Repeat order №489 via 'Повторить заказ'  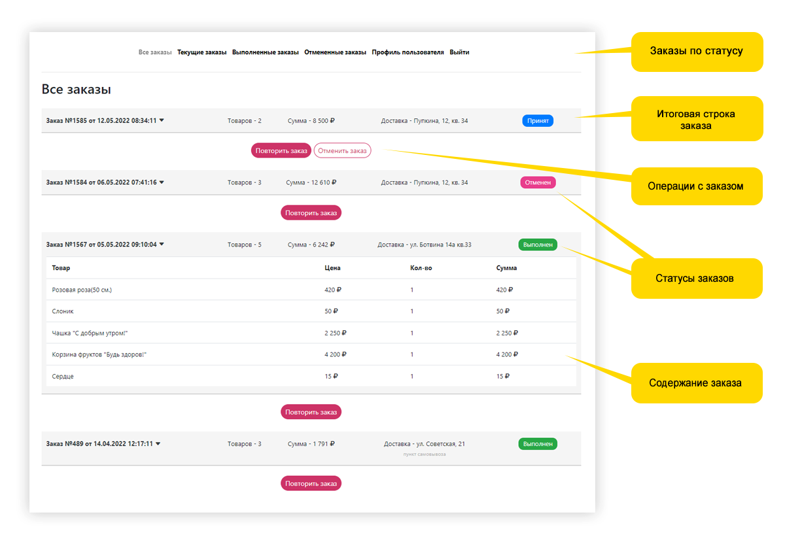pos(311,484)
